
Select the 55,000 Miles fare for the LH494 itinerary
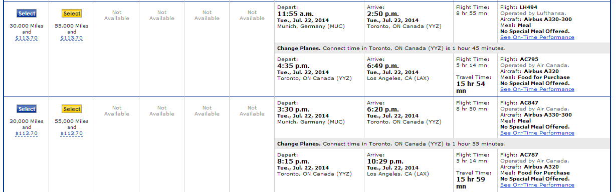pos(72,13)
